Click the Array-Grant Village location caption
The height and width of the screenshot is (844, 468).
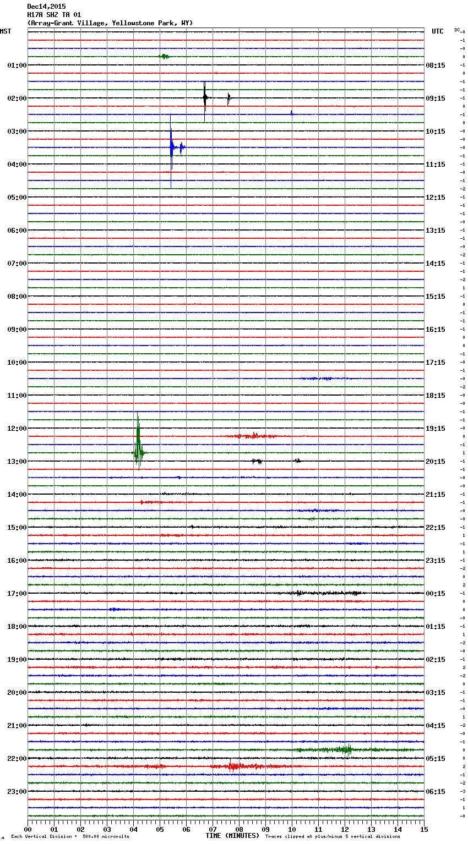pos(110,23)
